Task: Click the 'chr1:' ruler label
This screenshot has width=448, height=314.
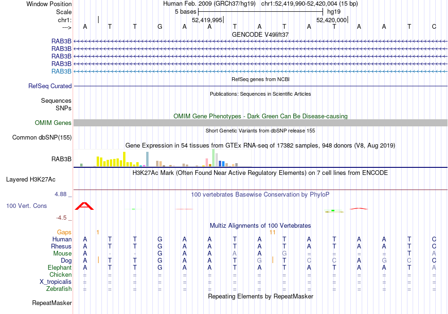Action: (65, 20)
